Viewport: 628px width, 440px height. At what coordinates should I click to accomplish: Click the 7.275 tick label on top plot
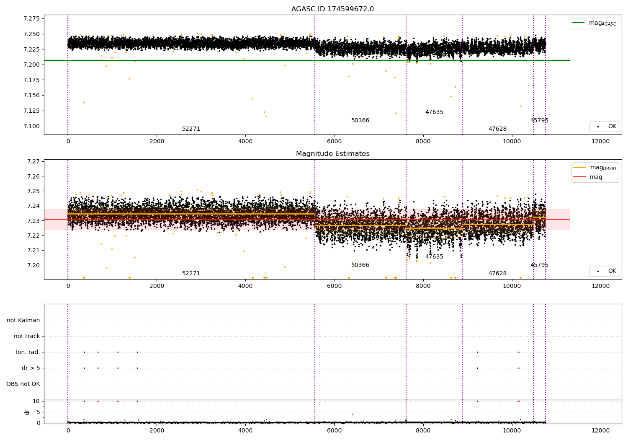tap(31, 19)
